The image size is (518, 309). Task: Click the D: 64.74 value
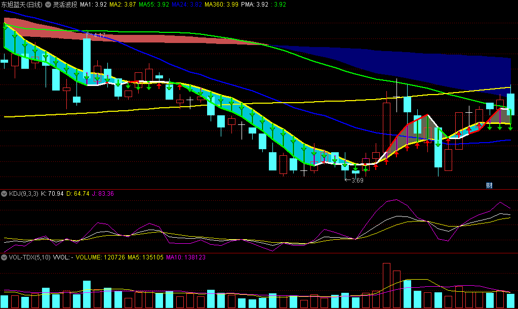pyautogui.click(x=78, y=194)
